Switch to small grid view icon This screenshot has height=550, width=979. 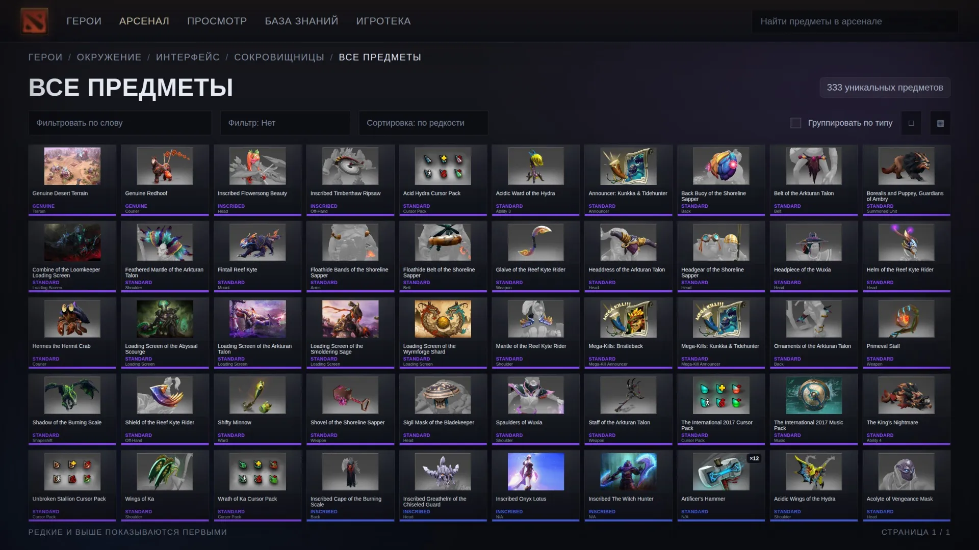pos(940,123)
